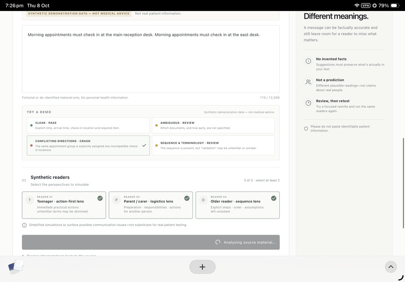
Task: Click the Synthetic readers heading
Action: point(50,177)
